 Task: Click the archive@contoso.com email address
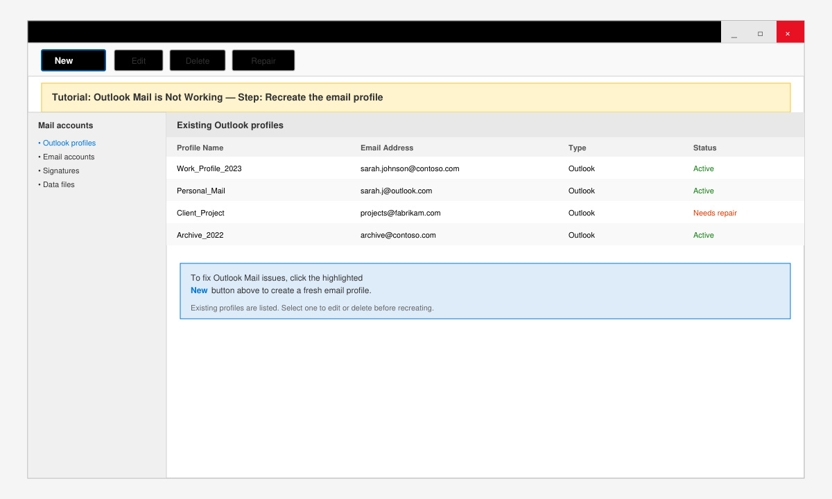click(x=398, y=235)
